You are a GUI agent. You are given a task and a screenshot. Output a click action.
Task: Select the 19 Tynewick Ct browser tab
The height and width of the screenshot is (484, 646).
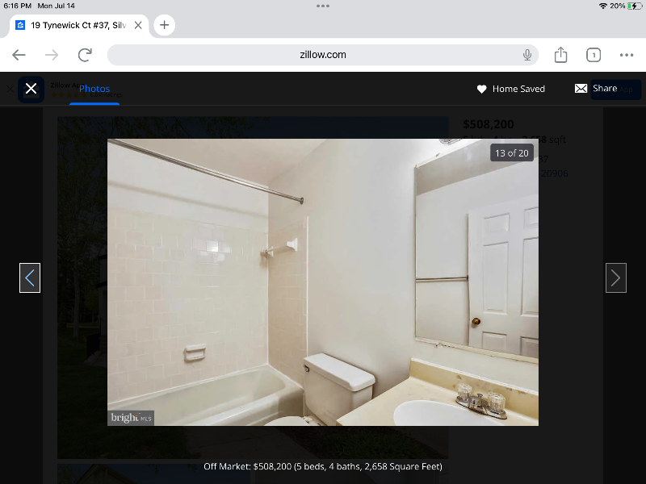tap(77, 25)
